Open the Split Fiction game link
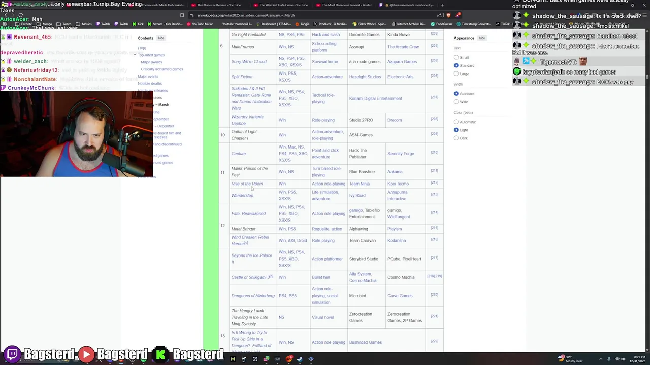This screenshot has height=365, width=650. 242,77
